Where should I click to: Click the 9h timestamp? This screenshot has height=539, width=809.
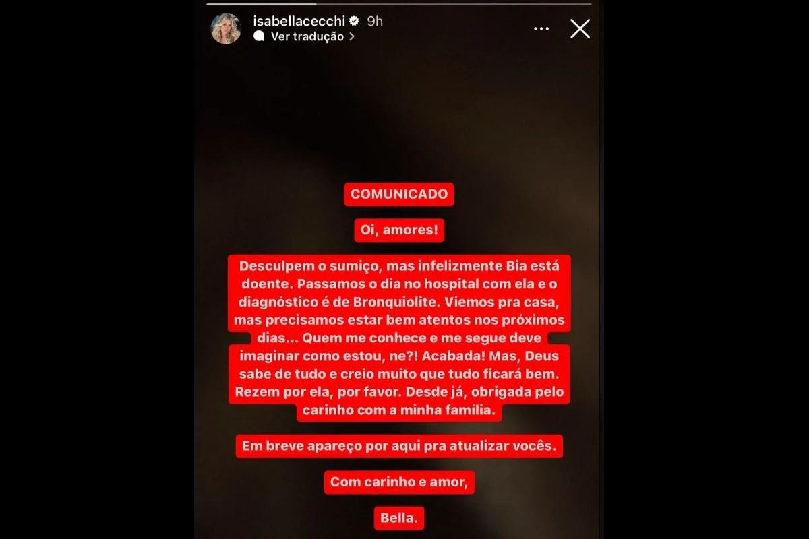tap(375, 21)
